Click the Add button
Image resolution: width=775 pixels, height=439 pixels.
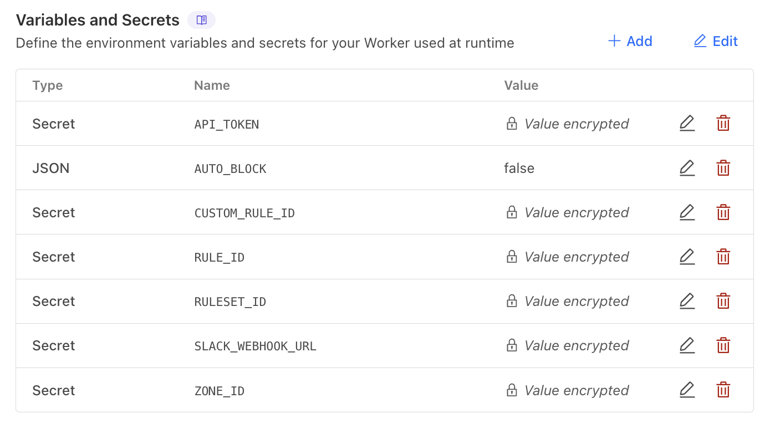coord(630,41)
